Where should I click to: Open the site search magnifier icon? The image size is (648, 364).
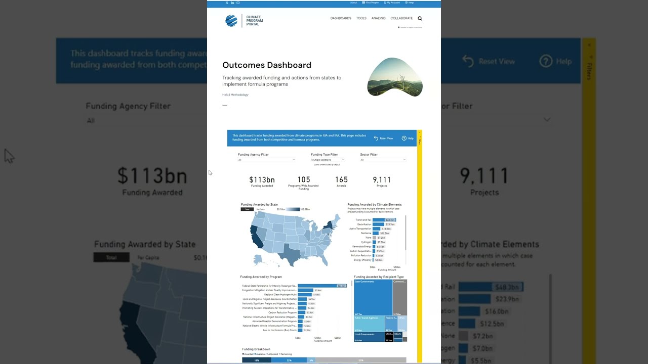420,18
